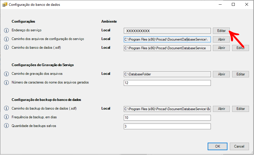This screenshot has width=256, height=158.
Task: Click Editar for Endereço do serviço
Action: pos(221,31)
